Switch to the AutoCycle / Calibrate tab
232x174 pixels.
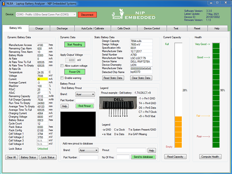pyautogui.click(x=93, y=28)
